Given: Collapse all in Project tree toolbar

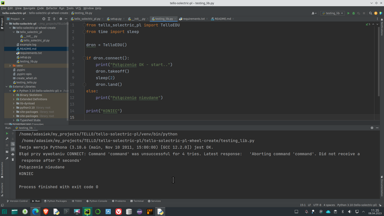Looking at the screenshot, I should [54, 19].
